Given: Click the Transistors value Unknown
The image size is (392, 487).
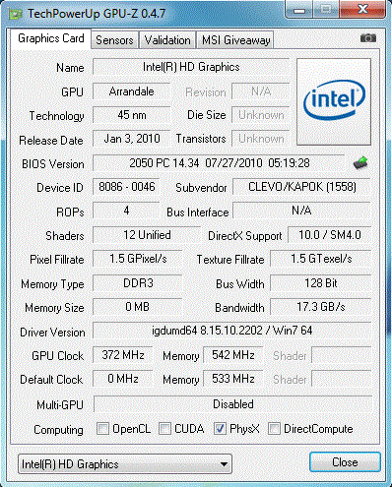Looking at the screenshot, I should click(x=261, y=139).
